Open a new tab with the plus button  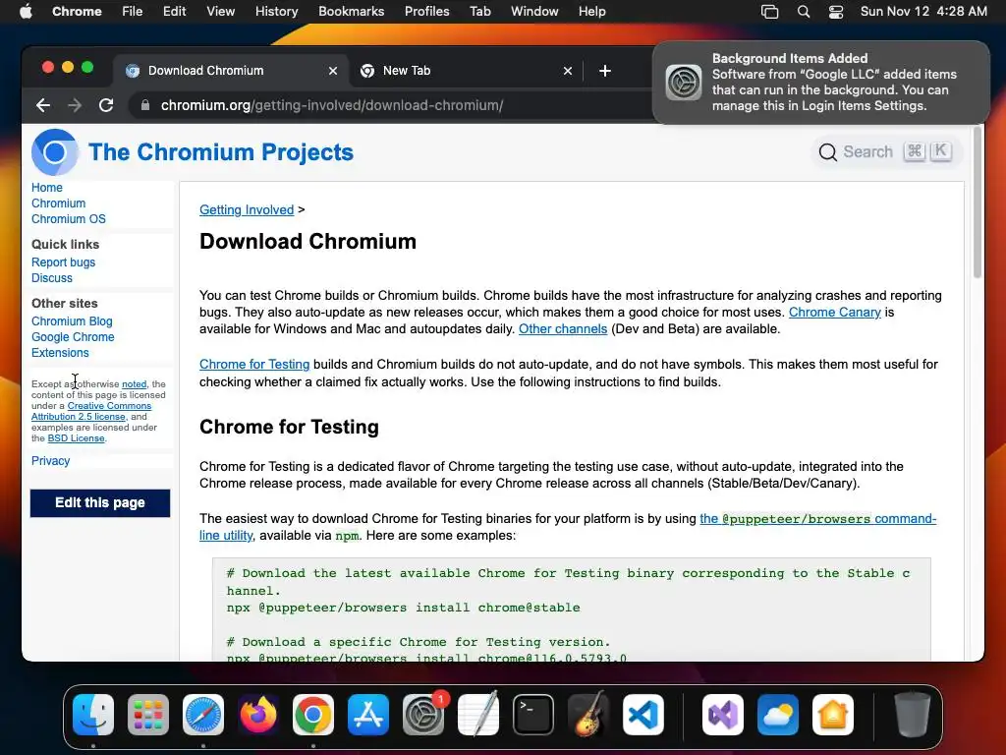click(x=605, y=71)
